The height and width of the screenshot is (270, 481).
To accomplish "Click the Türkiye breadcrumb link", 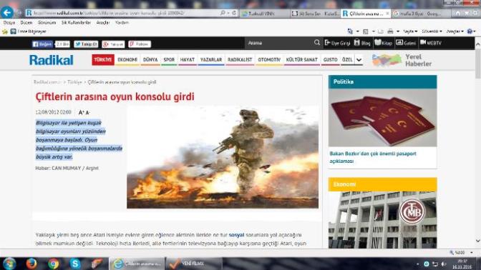I will tap(74, 82).
